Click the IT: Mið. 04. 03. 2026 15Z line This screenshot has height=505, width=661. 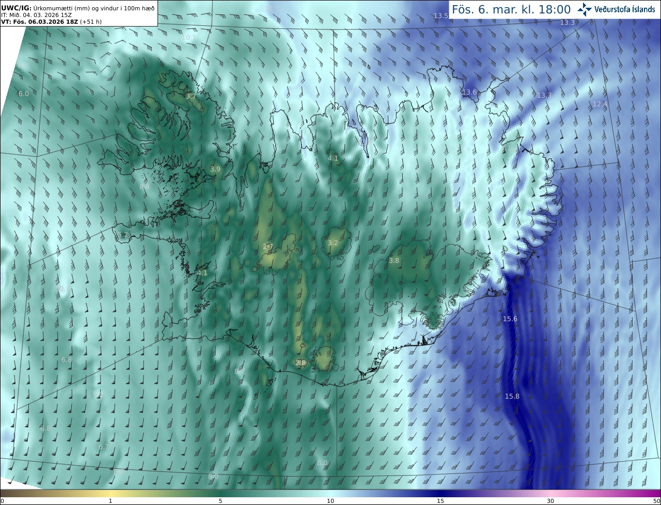36,15
